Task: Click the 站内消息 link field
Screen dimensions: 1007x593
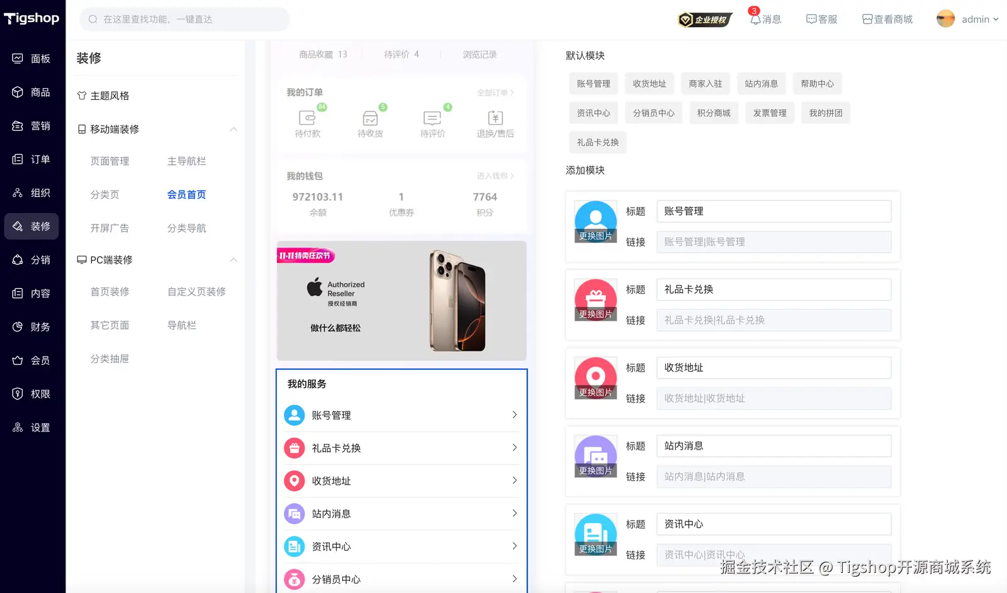Action: click(774, 477)
